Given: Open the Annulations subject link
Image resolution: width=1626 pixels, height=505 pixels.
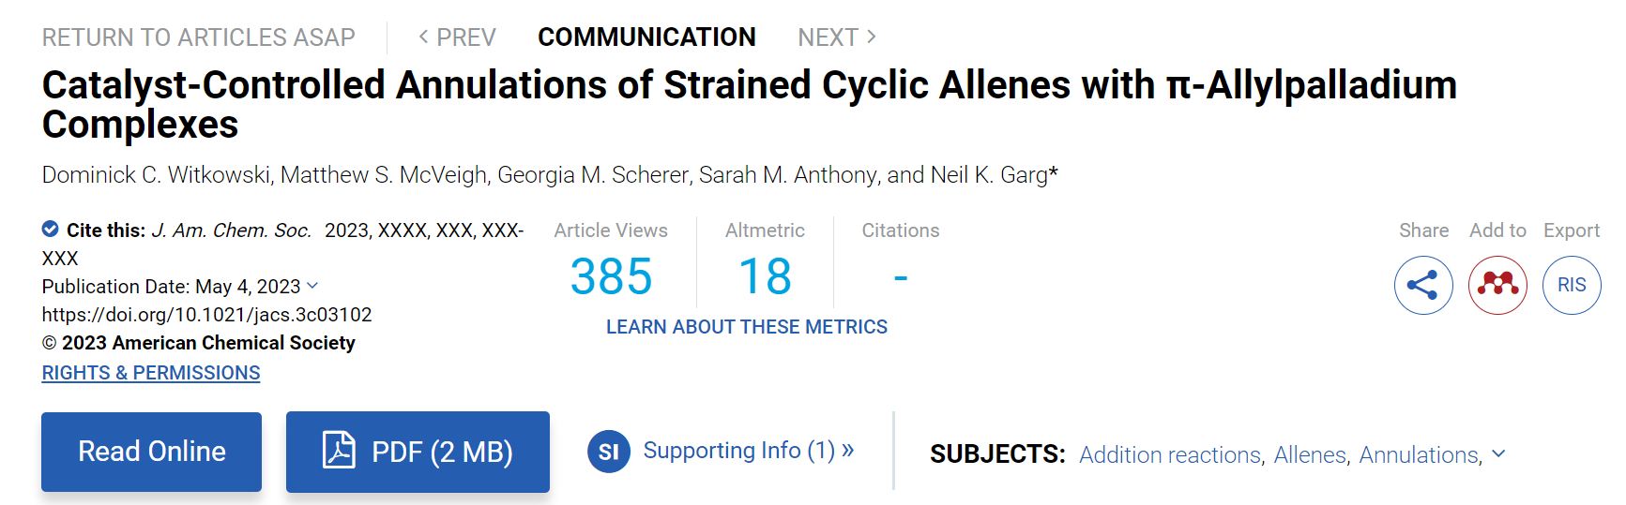Looking at the screenshot, I should (x=1419, y=454).
